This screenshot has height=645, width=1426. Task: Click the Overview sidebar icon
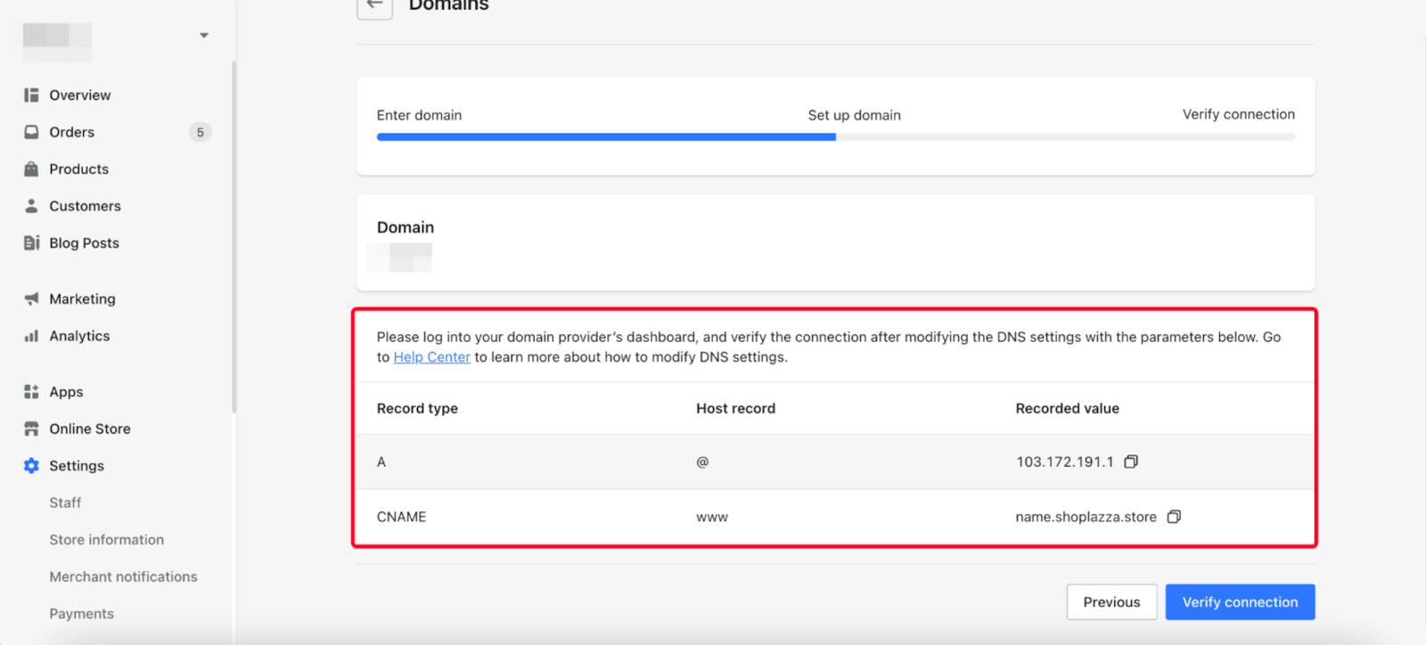tap(31, 95)
